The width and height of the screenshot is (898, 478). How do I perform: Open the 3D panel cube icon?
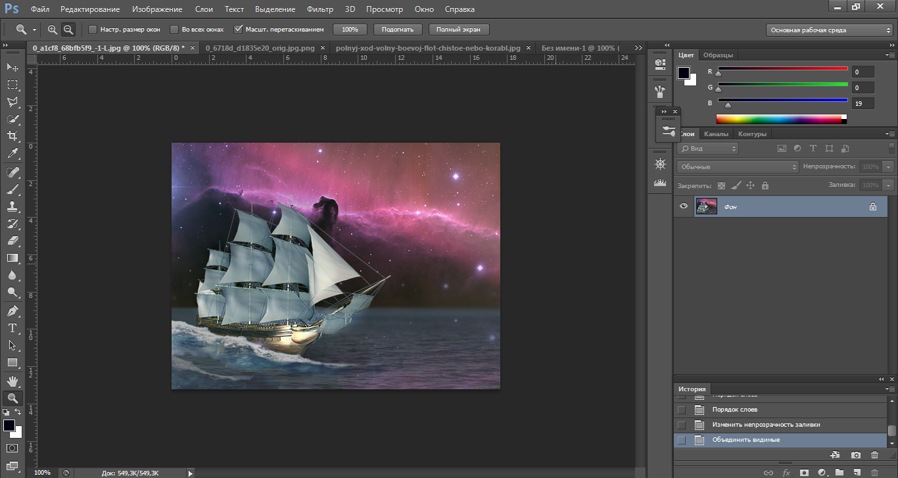(660, 63)
